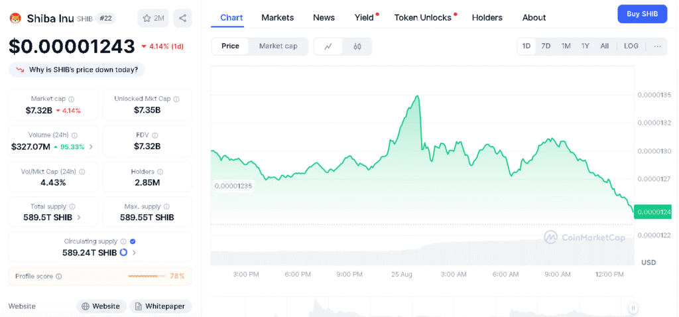
Task: Select the Price toggle
Action: (x=230, y=46)
